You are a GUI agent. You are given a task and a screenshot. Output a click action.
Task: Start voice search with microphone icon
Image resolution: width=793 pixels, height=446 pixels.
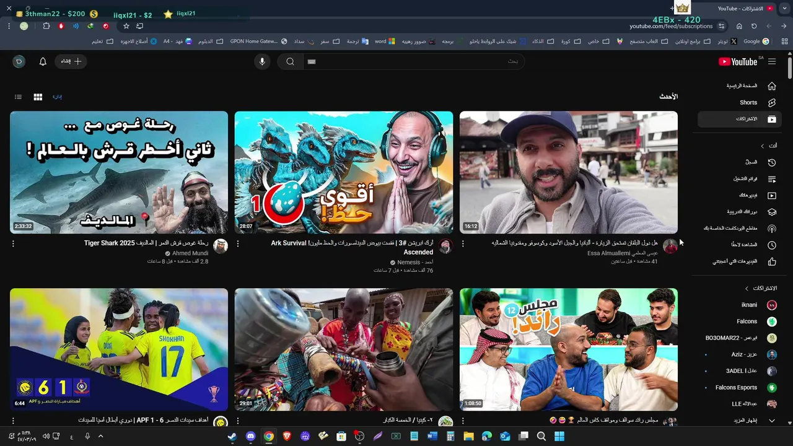262,61
